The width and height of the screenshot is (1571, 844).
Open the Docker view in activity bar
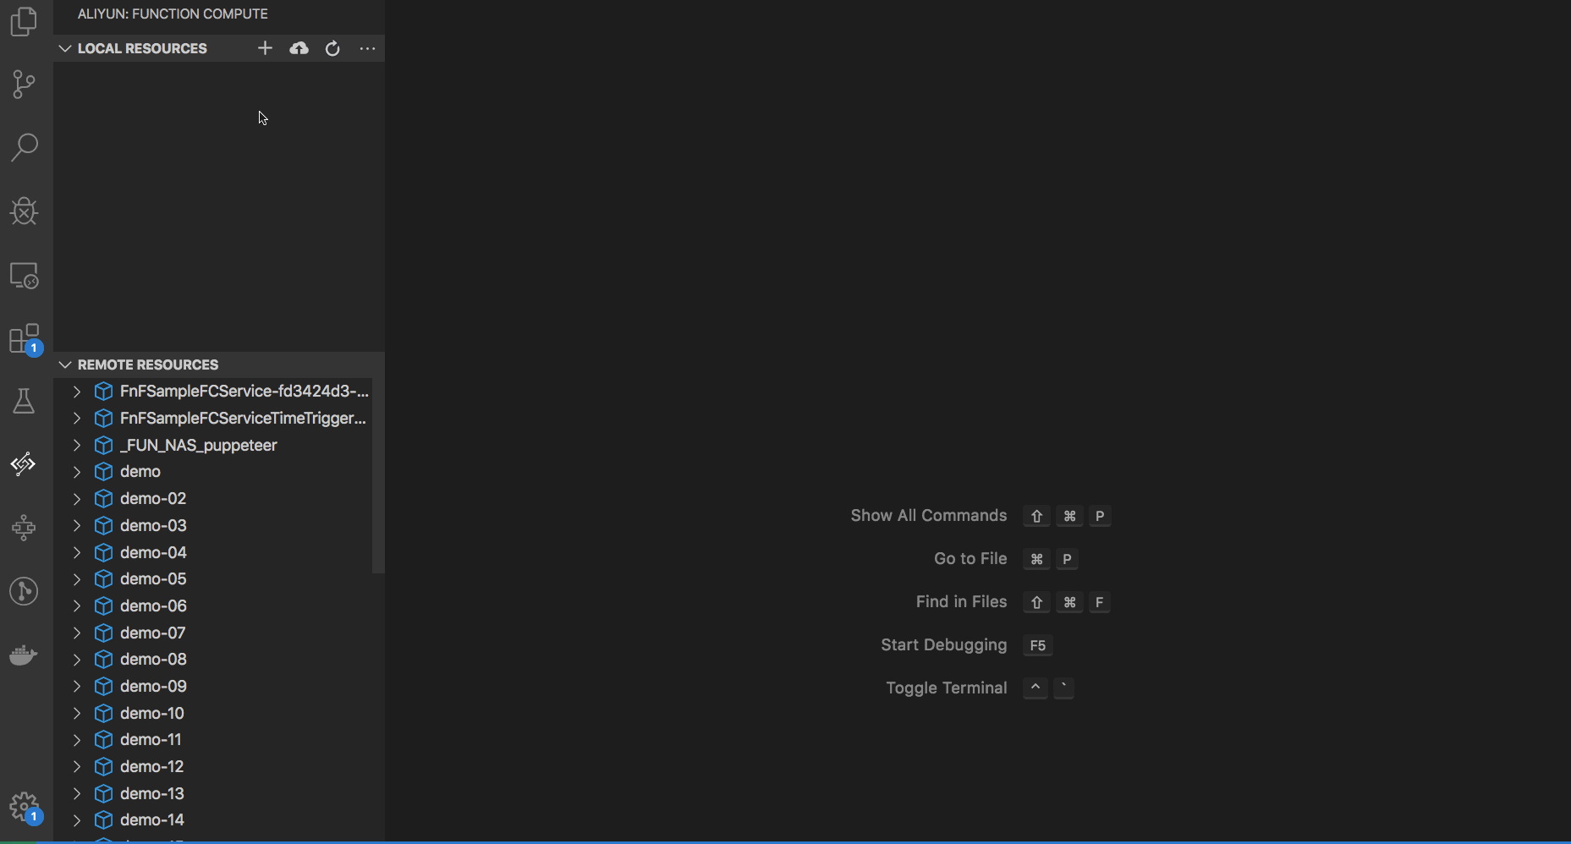(x=24, y=655)
